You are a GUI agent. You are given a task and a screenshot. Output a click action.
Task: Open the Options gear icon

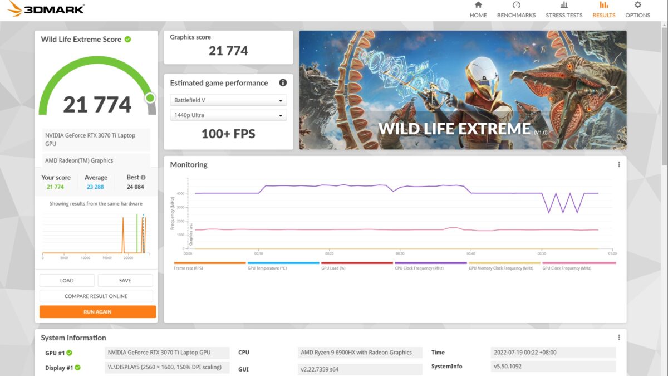[x=637, y=6]
